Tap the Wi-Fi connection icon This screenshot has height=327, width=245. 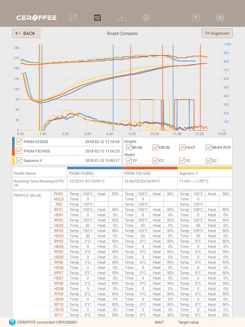coord(195,17)
